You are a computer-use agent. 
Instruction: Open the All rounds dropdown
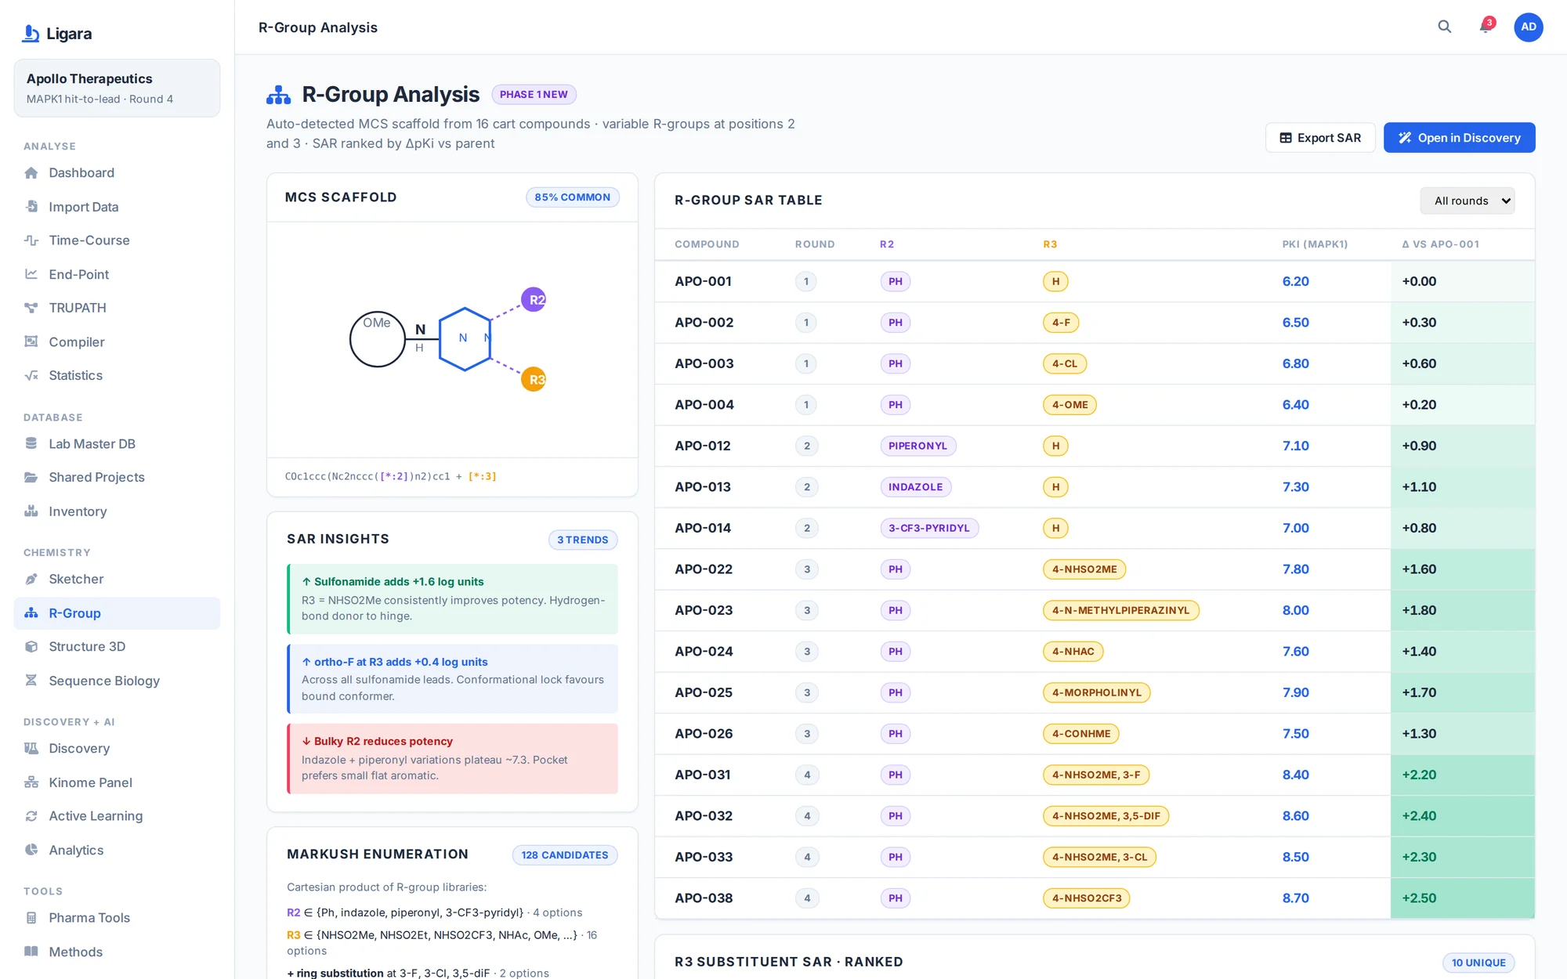coord(1467,200)
